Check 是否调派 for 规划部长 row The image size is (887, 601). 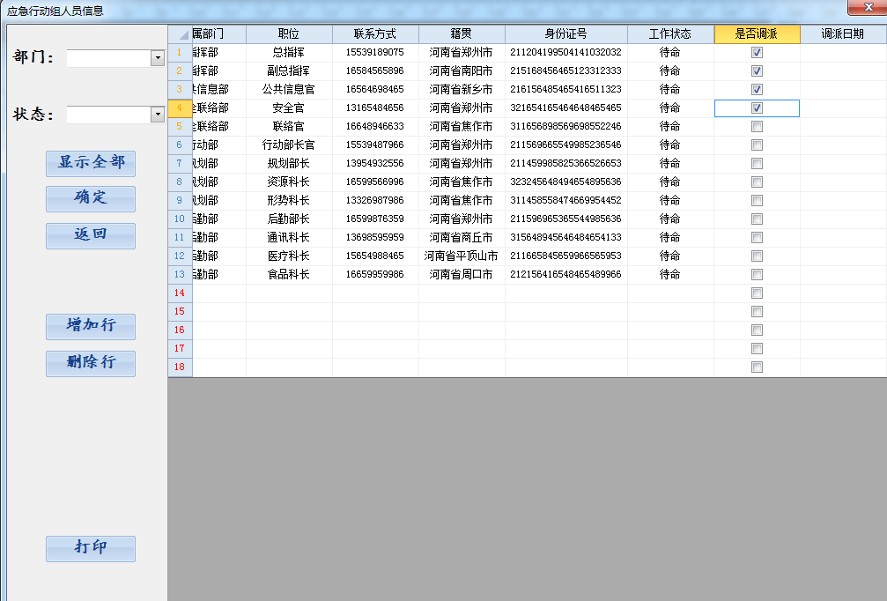pos(757,164)
